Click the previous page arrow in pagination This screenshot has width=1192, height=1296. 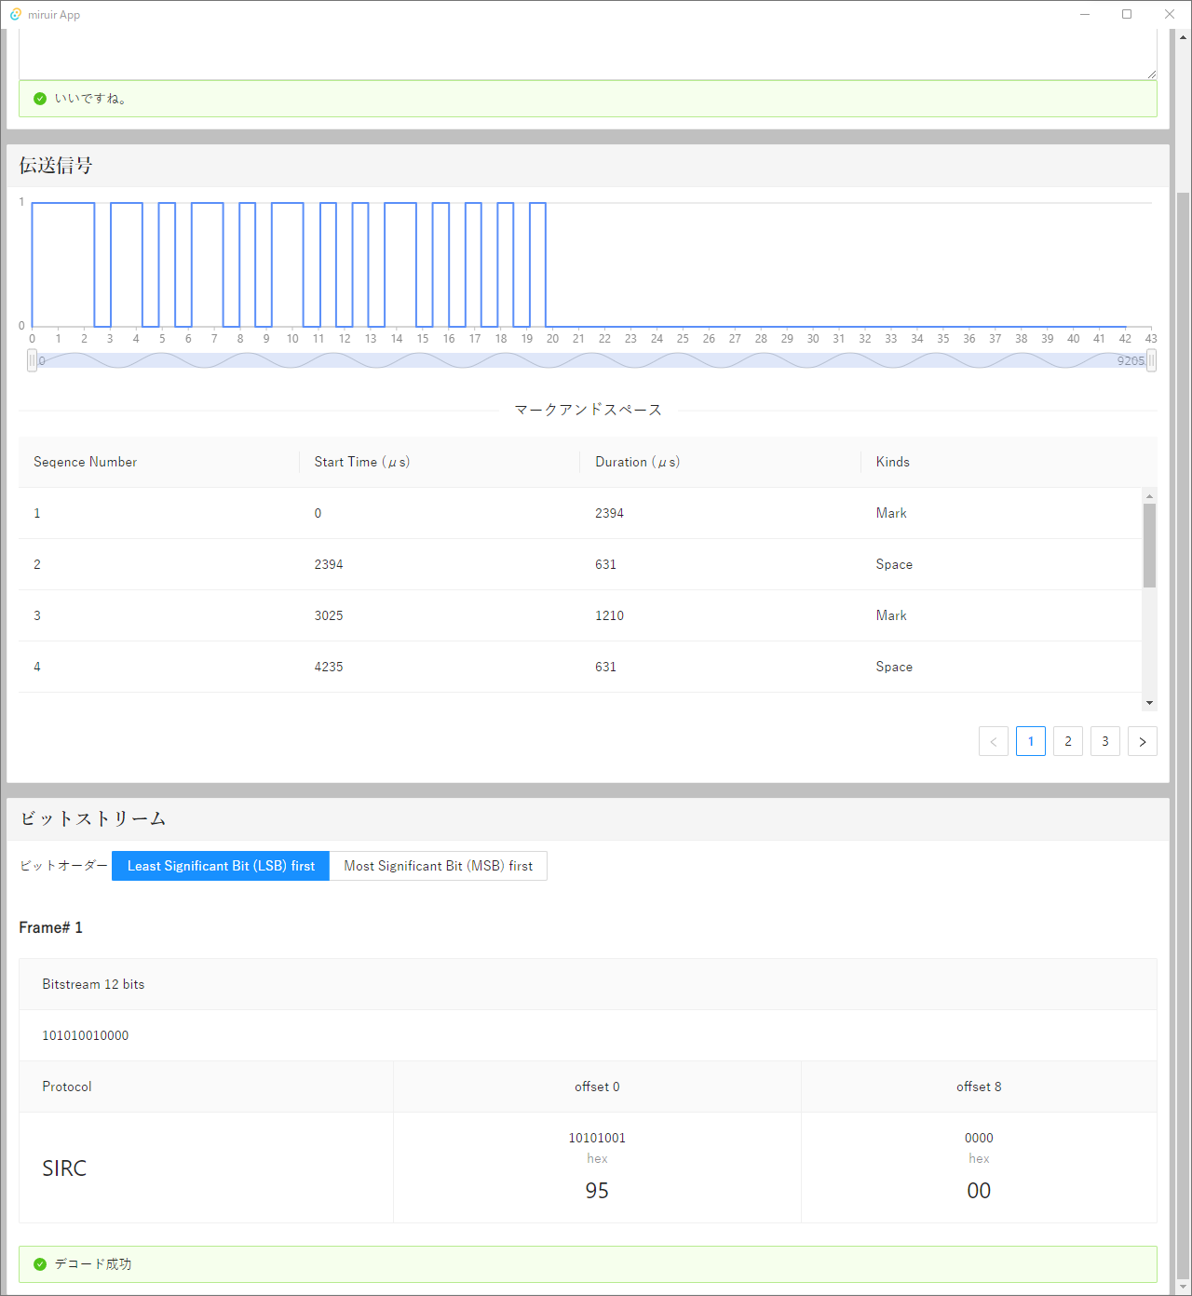993,741
